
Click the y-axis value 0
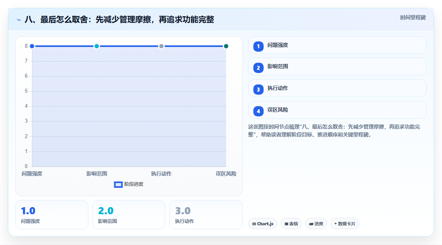click(x=26, y=166)
